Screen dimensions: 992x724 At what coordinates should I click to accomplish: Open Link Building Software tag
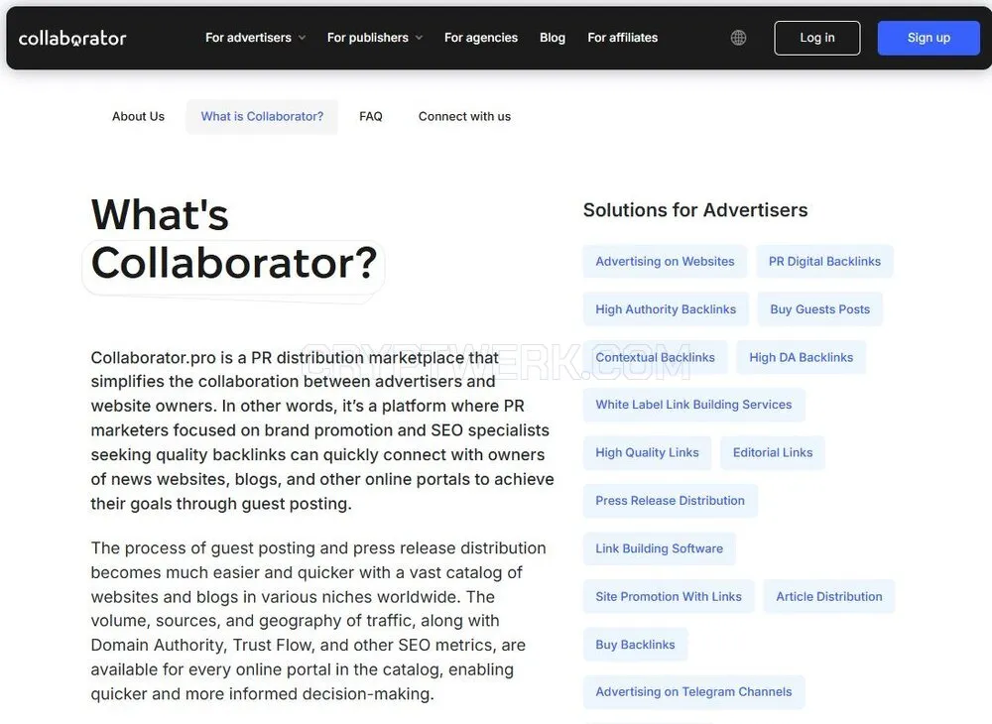[660, 548]
